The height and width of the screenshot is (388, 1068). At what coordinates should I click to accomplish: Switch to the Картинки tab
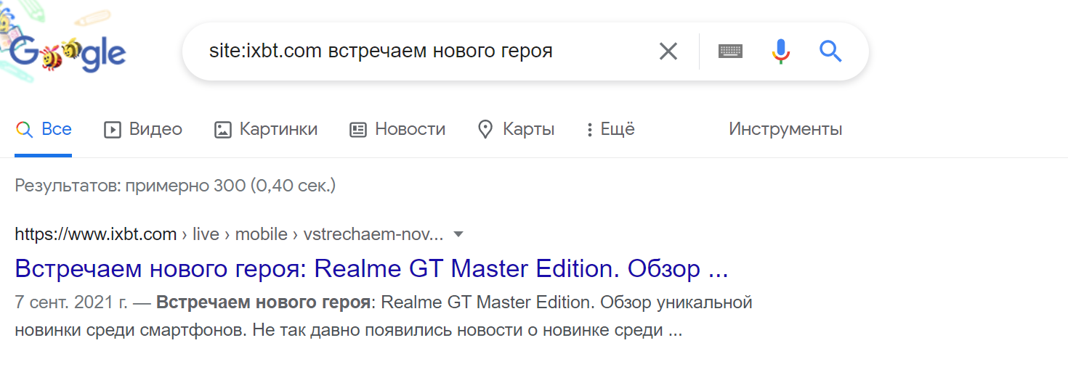pos(278,130)
